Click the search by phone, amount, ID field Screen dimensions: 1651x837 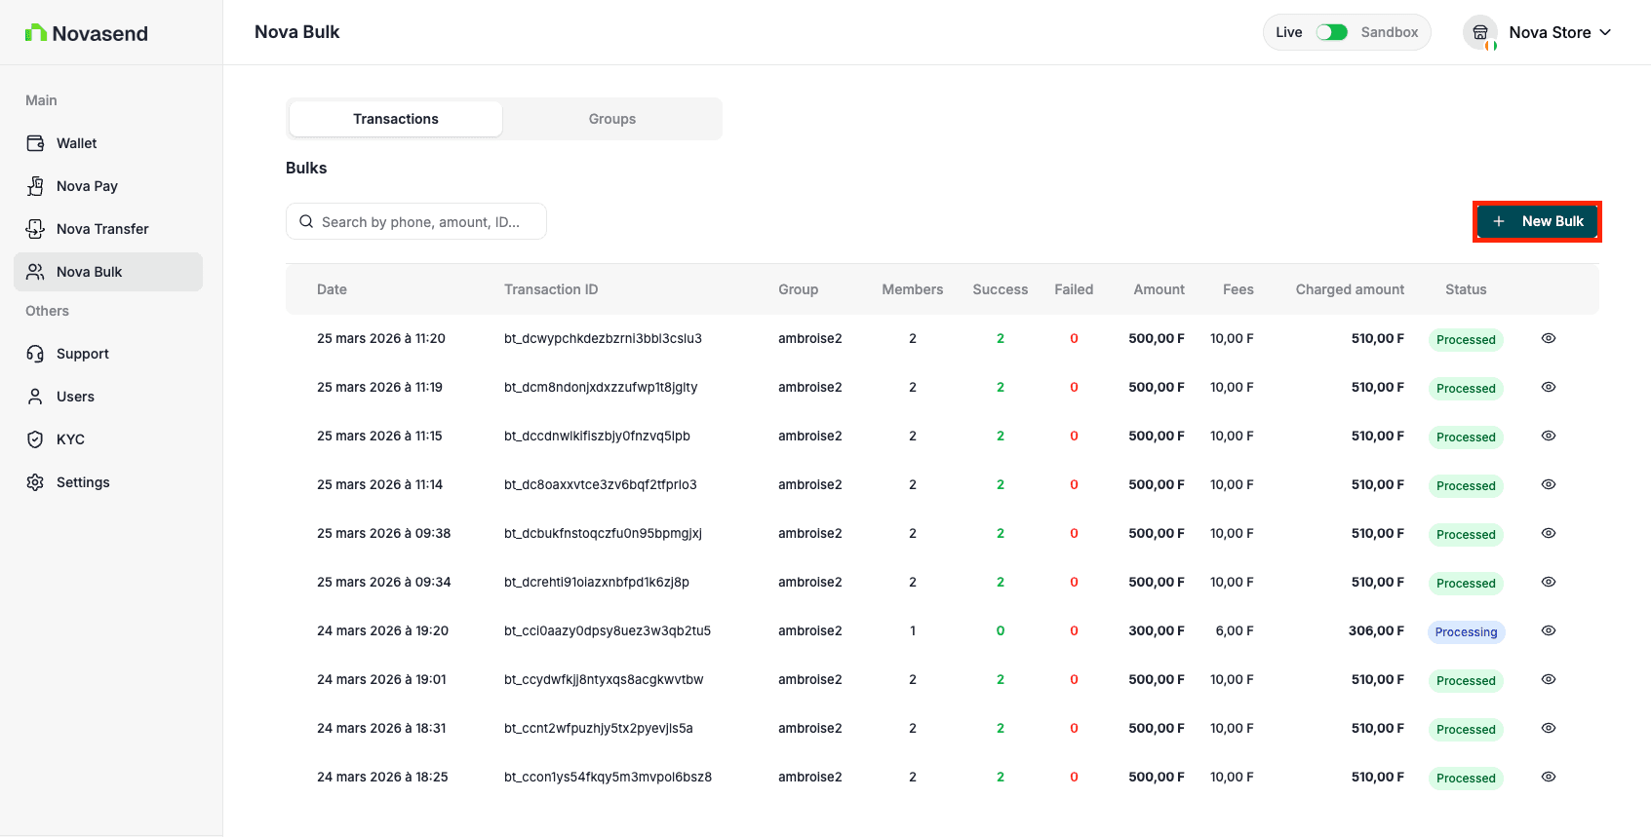point(416,221)
